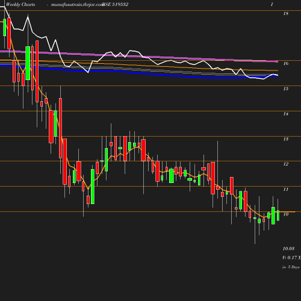Click the 'V: 0.17 X' volume text

tap(291, 258)
